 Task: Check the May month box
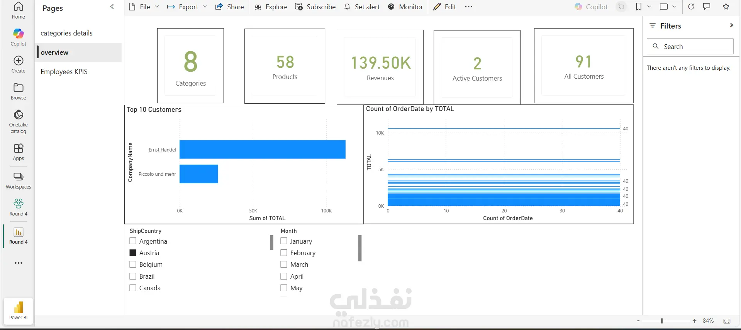point(284,288)
